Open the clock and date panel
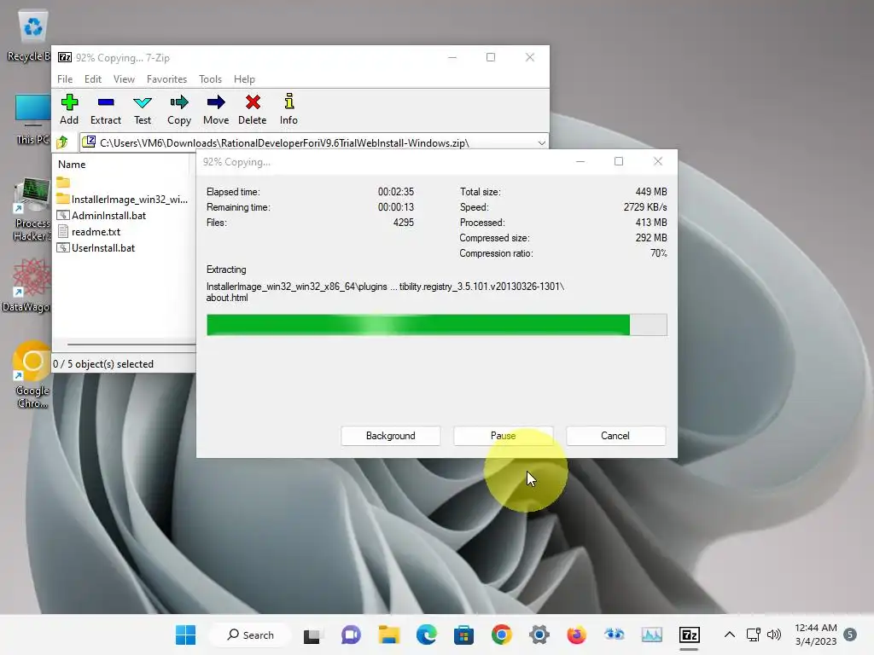The height and width of the screenshot is (655, 874). (x=815, y=635)
